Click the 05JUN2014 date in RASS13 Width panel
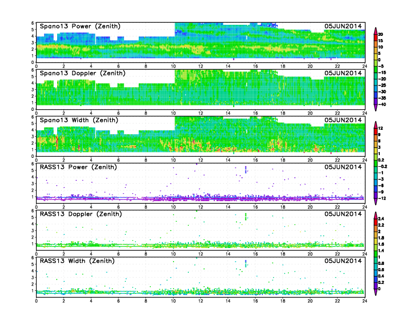419x323 pixels. [343, 261]
